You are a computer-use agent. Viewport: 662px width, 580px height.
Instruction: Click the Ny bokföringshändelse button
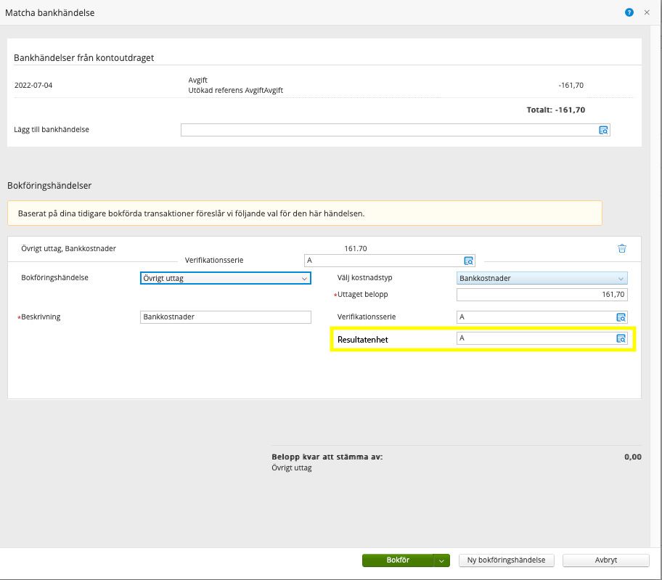[x=507, y=560]
